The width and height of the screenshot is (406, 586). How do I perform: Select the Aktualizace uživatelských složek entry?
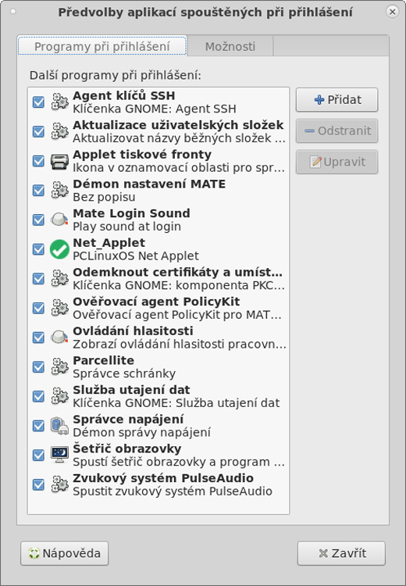coord(158,131)
